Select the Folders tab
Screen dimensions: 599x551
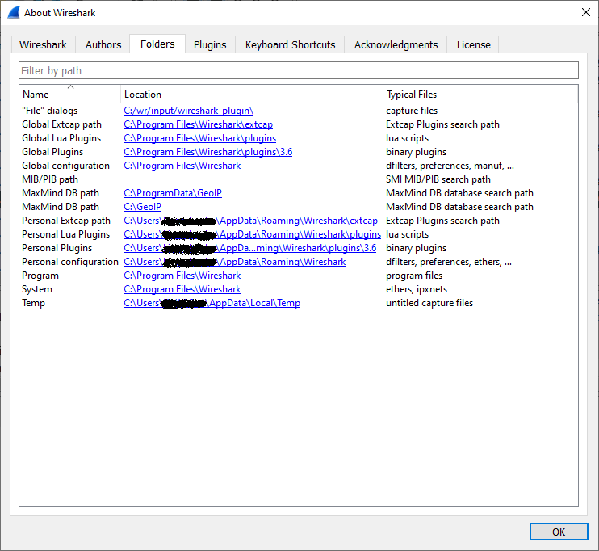pos(157,44)
